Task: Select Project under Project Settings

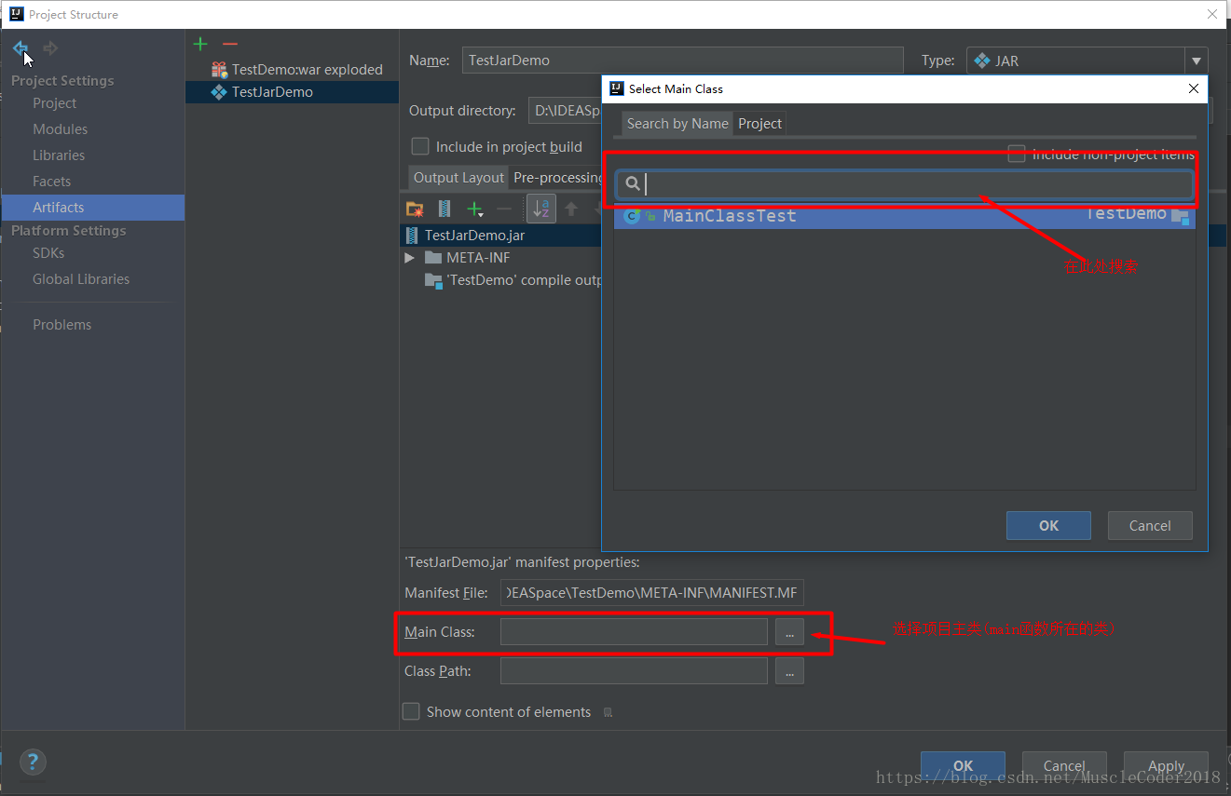Action: [x=55, y=103]
